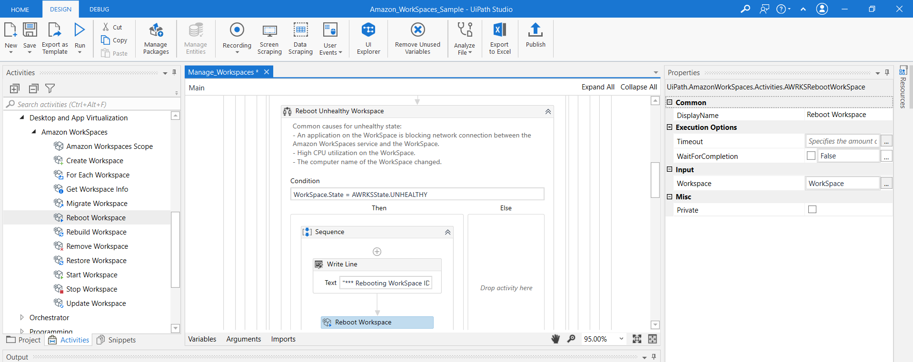Toggle the WaitForCompletion checkbox

tap(811, 156)
